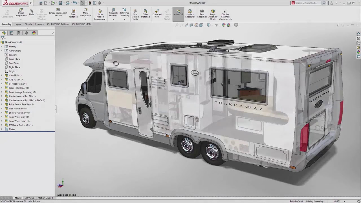
Task: Open the Motion Study 1 tab
Action: tap(45, 198)
